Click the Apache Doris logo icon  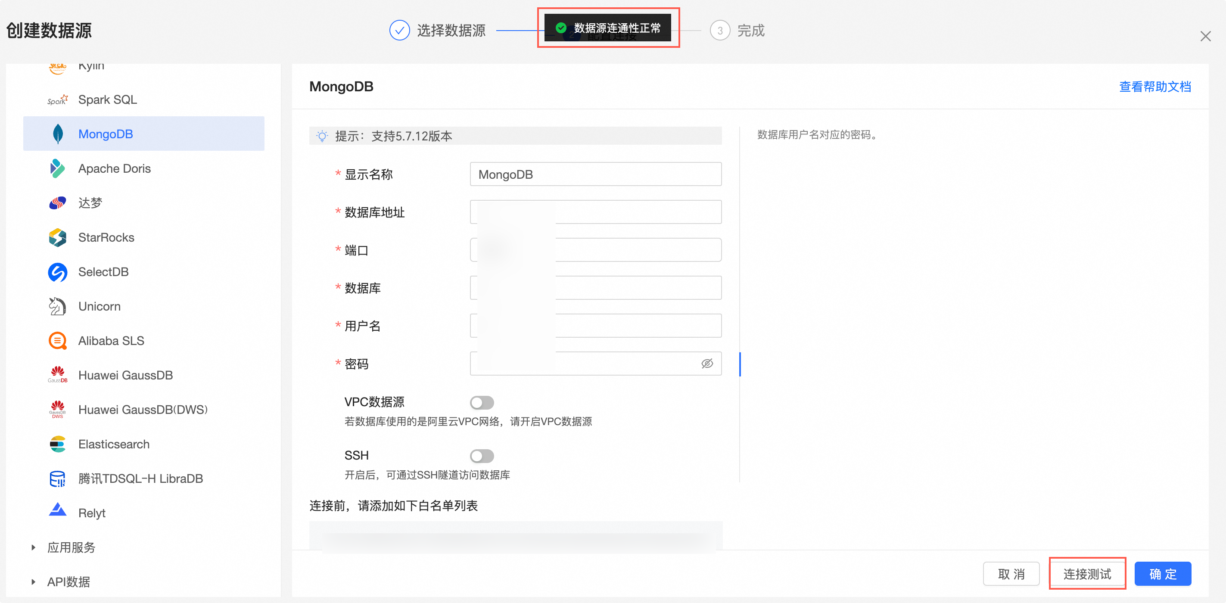(58, 168)
